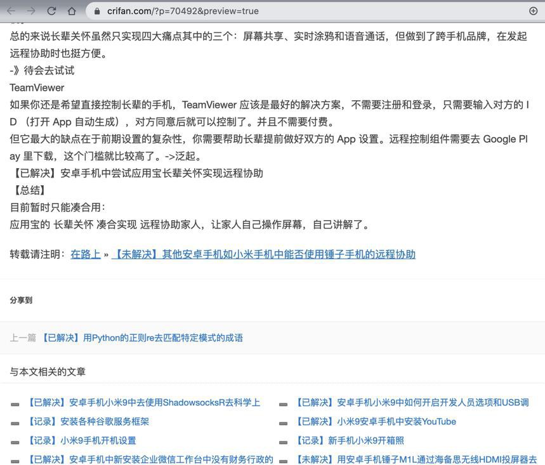This screenshot has width=545, height=465.
Task: Reload the page with the refresh icon
Action: (51, 11)
